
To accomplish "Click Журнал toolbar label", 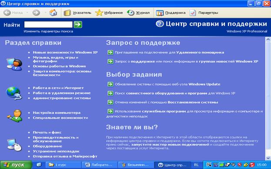I will (143, 13).
